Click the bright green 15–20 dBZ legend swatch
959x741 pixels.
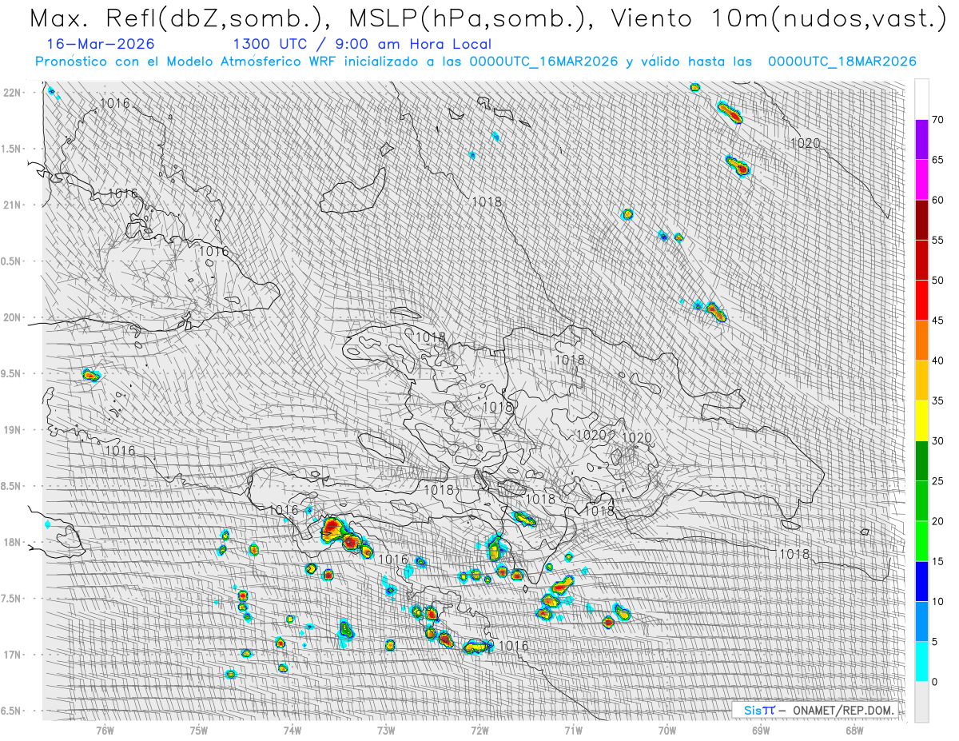tap(921, 541)
